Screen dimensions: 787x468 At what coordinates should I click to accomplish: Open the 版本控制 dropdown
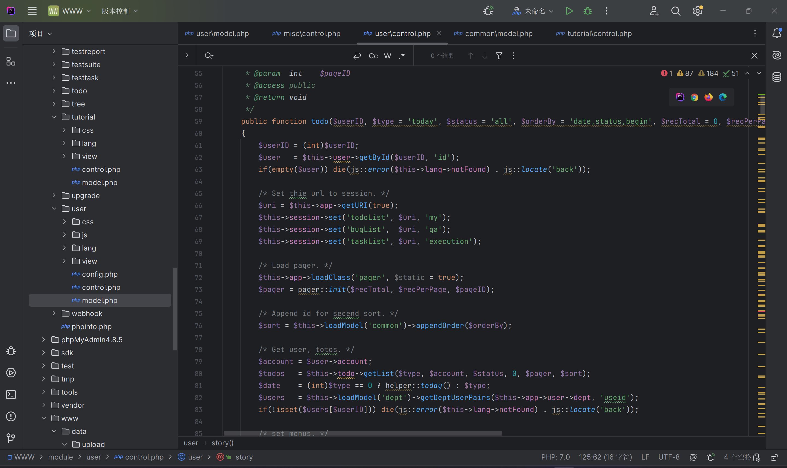coord(120,11)
